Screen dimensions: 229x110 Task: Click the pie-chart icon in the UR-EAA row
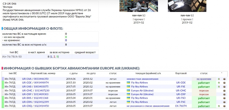tap(219, 79)
